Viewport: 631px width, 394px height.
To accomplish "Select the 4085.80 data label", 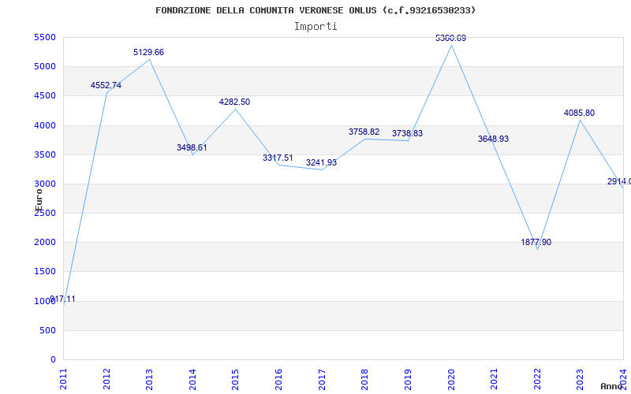I will pyautogui.click(x=579, y=113).
